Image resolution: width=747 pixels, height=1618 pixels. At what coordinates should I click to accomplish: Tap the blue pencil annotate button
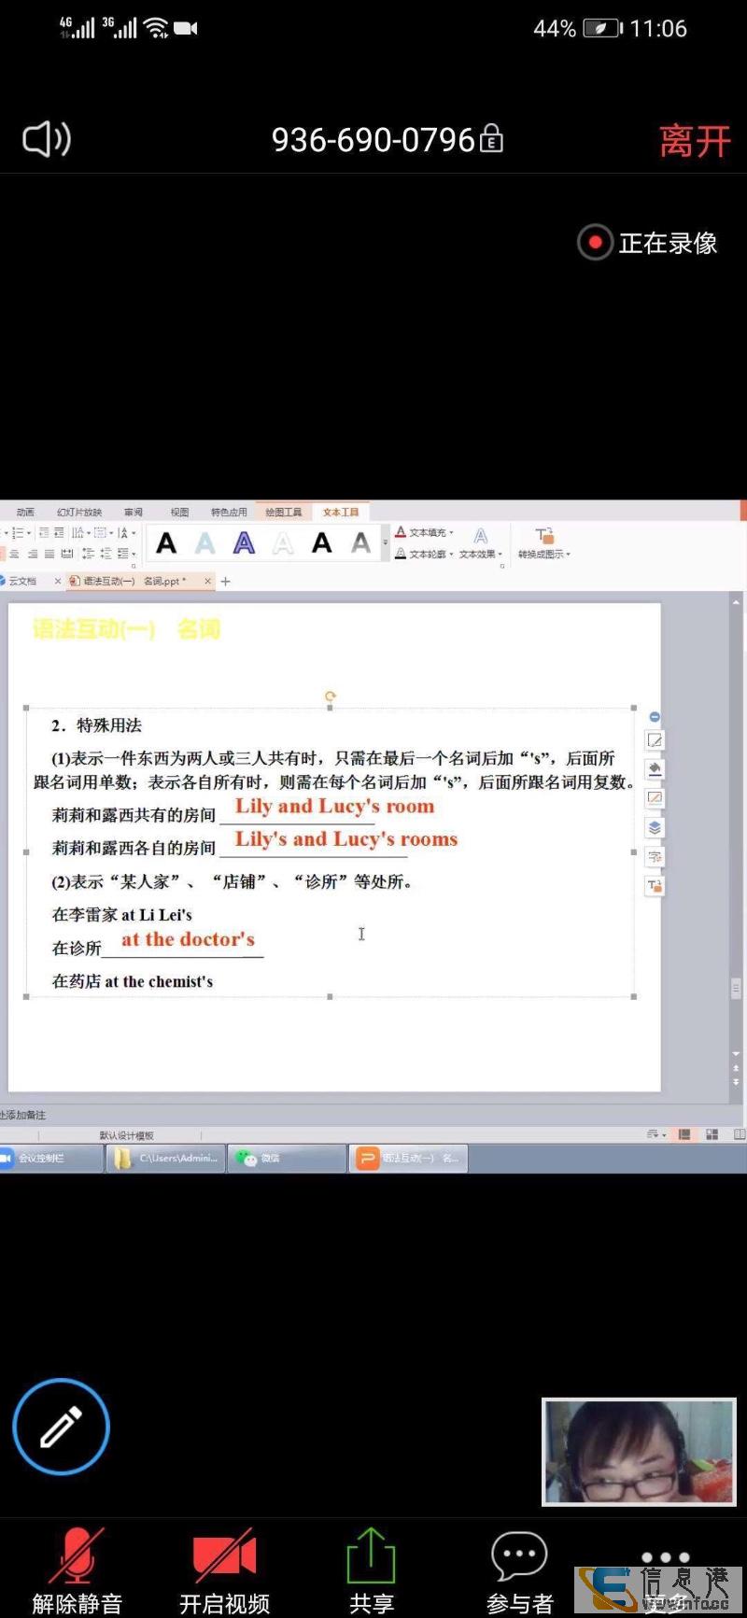point(62,1426)
